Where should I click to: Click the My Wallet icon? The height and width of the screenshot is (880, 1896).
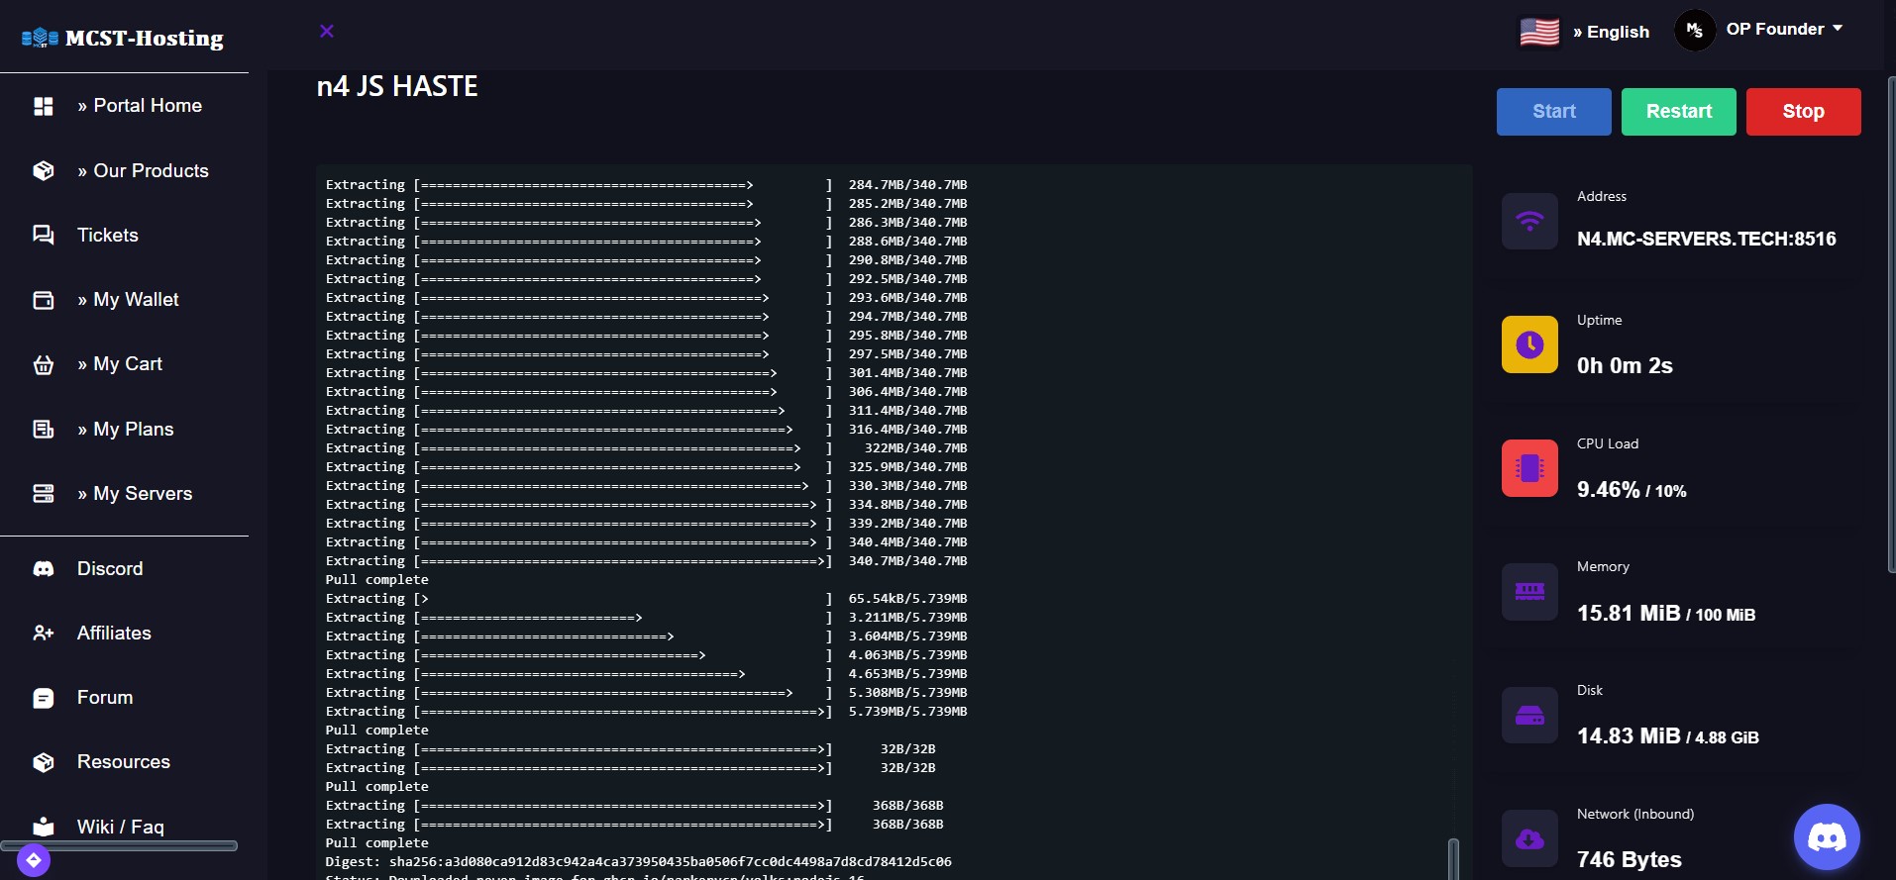point(44,300)
